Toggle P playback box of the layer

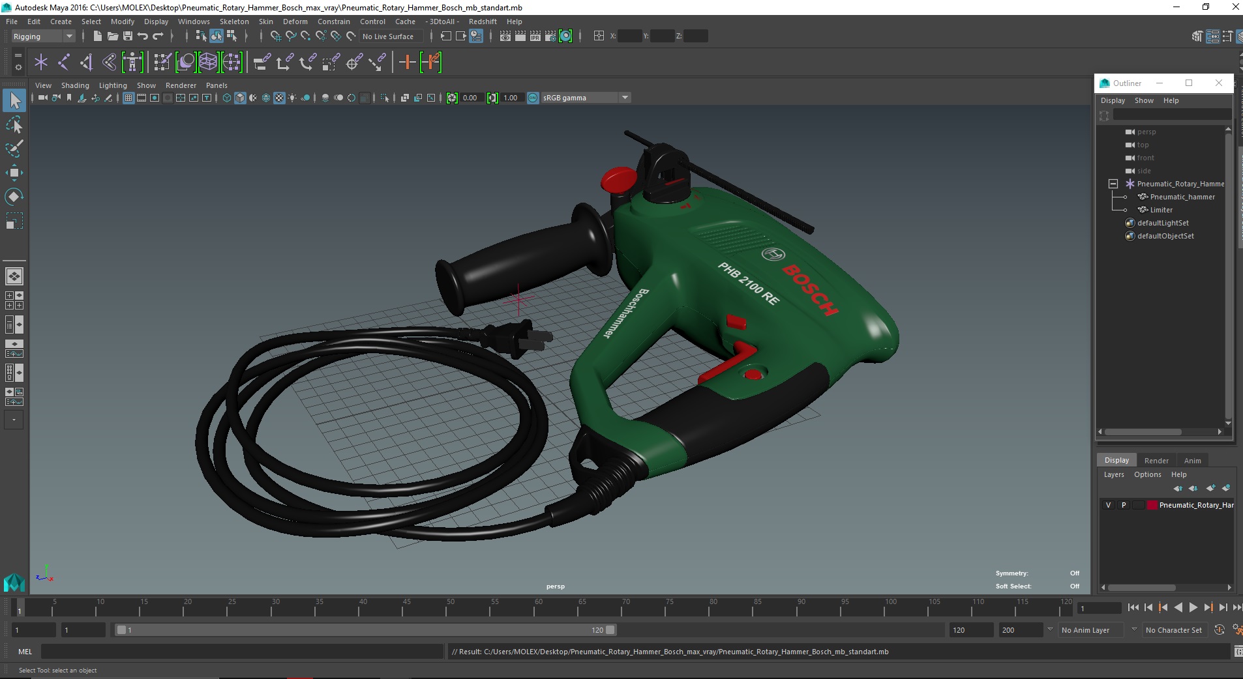[1124, 505]
